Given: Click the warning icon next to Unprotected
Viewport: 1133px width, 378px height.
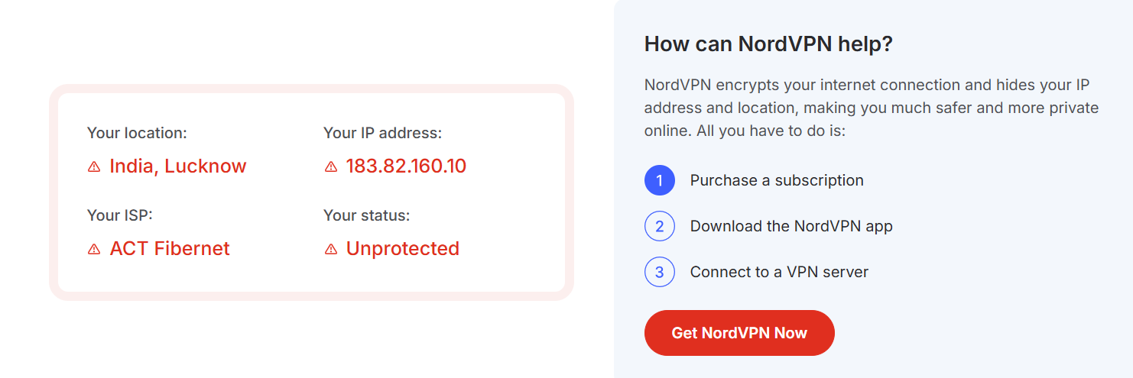Looking at the screenshot, I should [331, 249].
